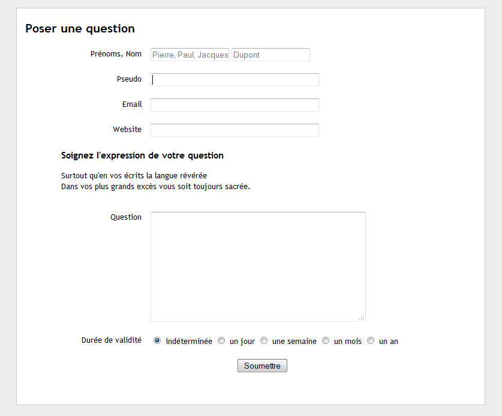Image resolution: width=502 pixels, height=416 pixels.
Task: Focus the Pseudo text field
Action: click(x=235, y=80)
